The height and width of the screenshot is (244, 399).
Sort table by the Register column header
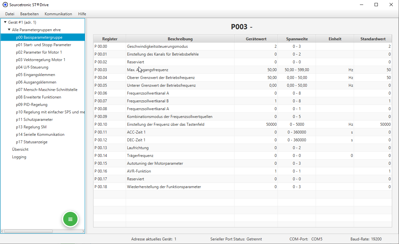pos(109,39)
